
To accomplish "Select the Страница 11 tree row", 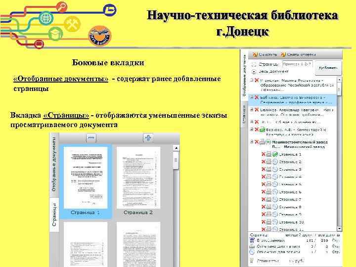I will pyautogui.click(x=291, y=229).
